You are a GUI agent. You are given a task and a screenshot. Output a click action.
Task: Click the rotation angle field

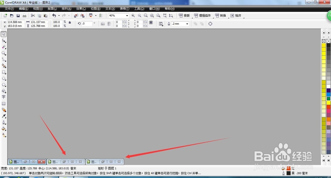[x=87, y=23]
